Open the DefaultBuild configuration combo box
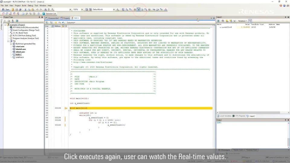This screenshot has height=163, width=290. (x=102, y=10)
